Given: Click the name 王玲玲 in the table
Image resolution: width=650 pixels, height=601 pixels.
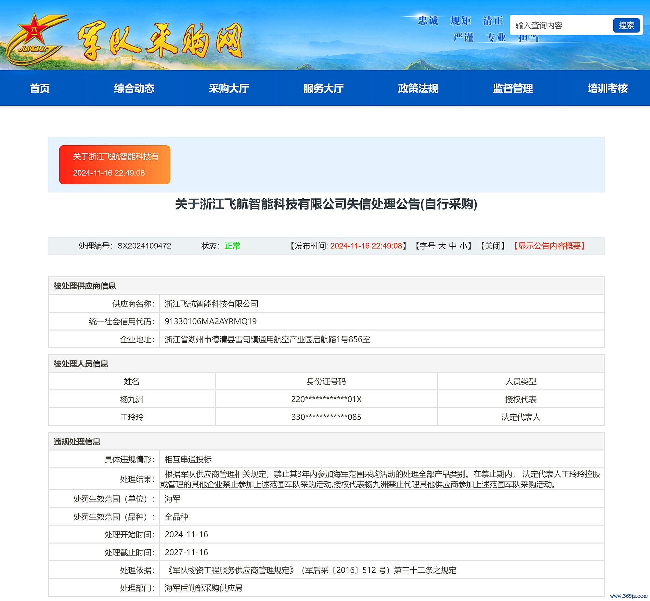Looking at the screenshot, I should coord(132,417).
